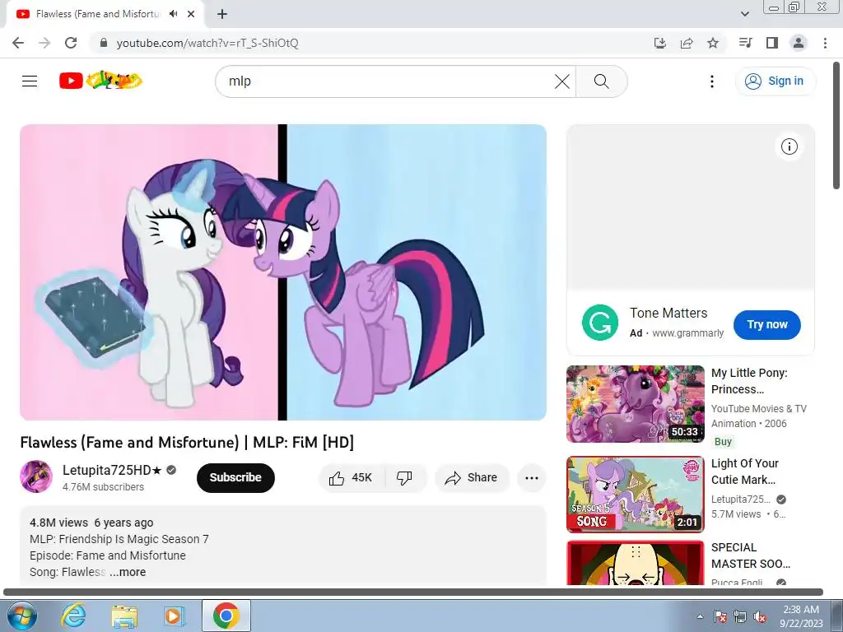Subscribe to the channel
The height and width of the screenshot is (632, 843).
click(235, 478)
